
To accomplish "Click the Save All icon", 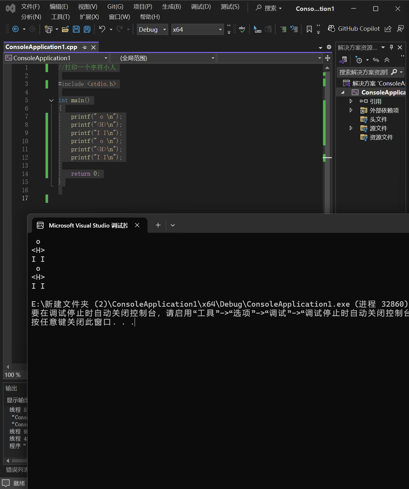I will pos(87,29).
